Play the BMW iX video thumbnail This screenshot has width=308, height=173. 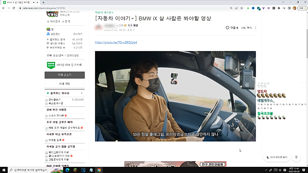(176, 96)
